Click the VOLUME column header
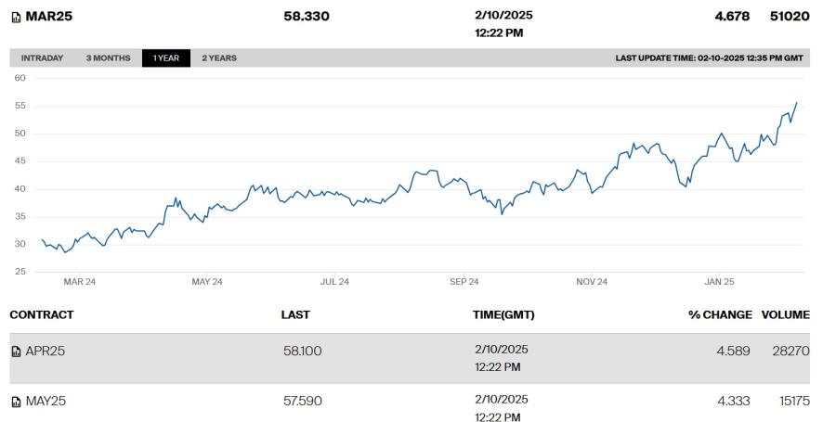Image resolution: width=836 pixels, height=422 pixels. pos(785,314)
